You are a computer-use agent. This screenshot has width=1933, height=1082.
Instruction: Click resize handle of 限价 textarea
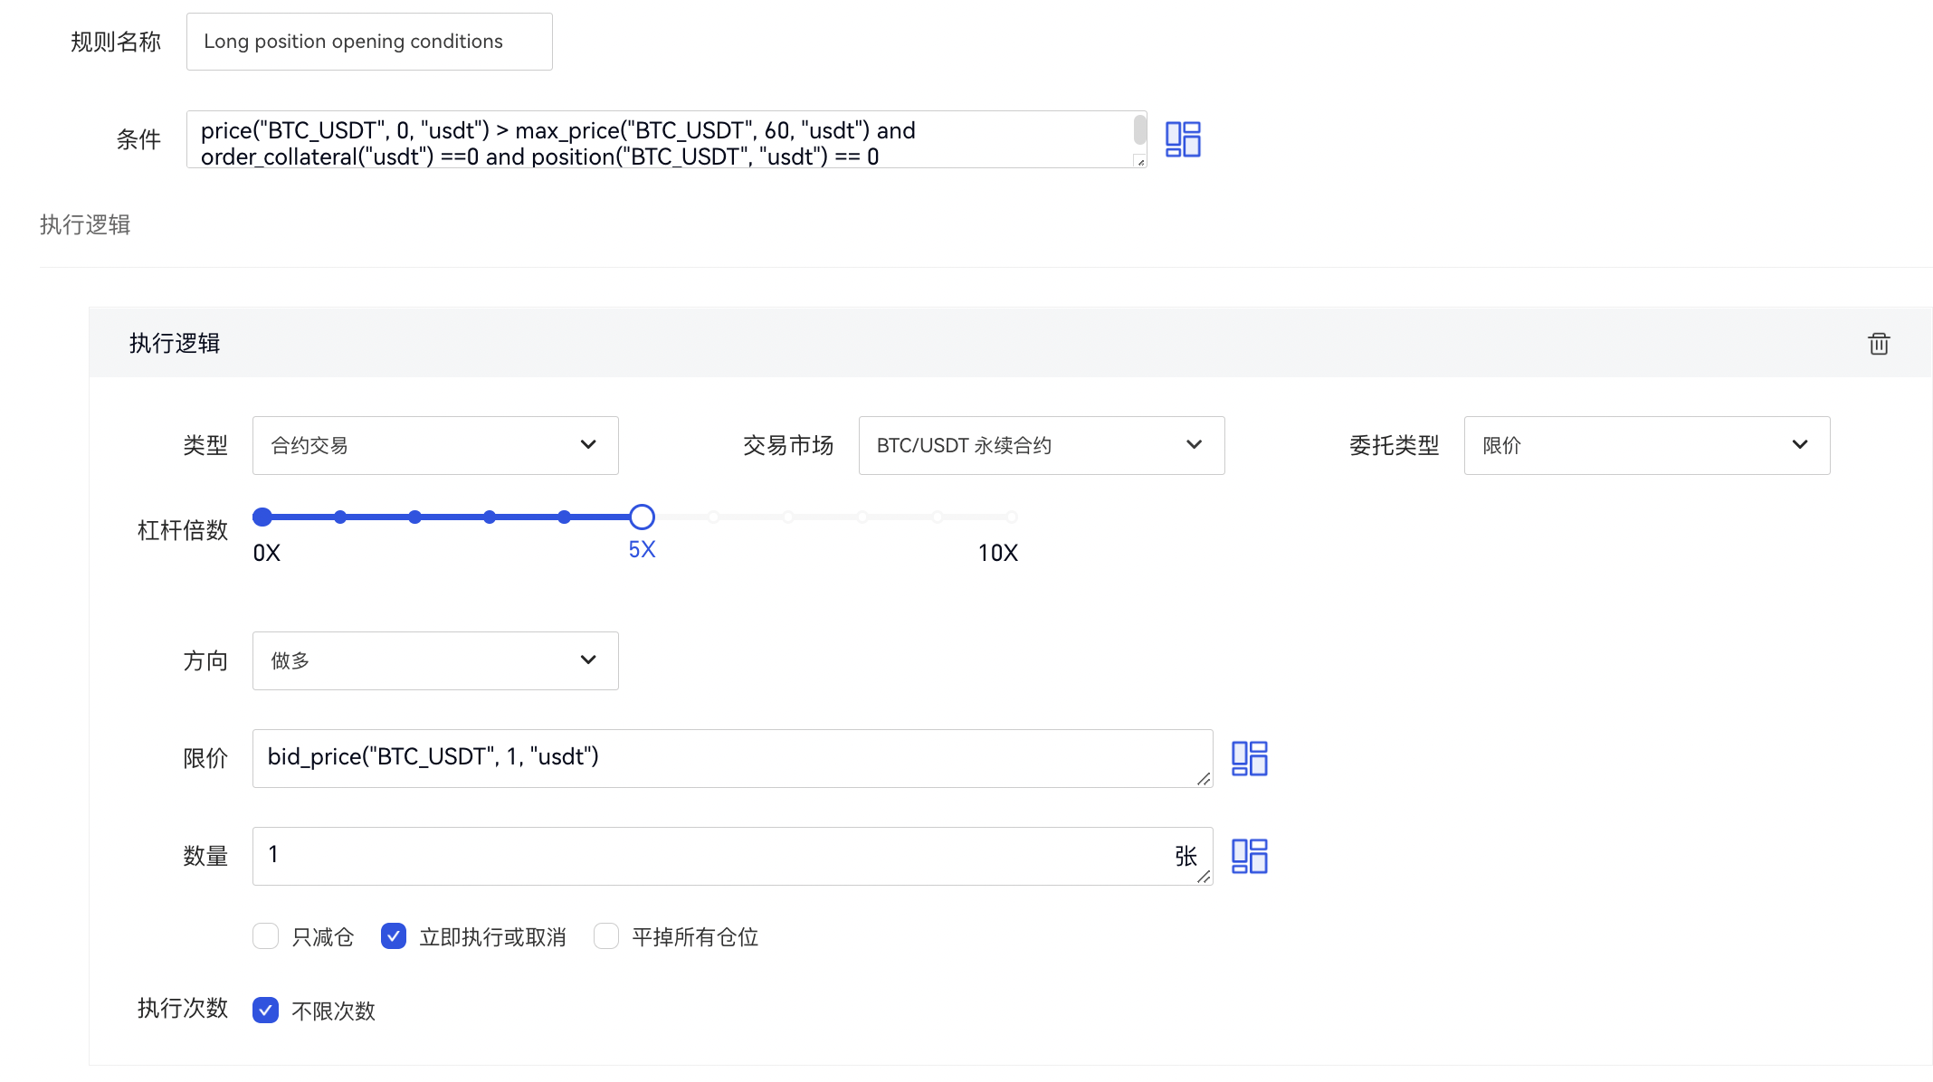pos(1204,779)
